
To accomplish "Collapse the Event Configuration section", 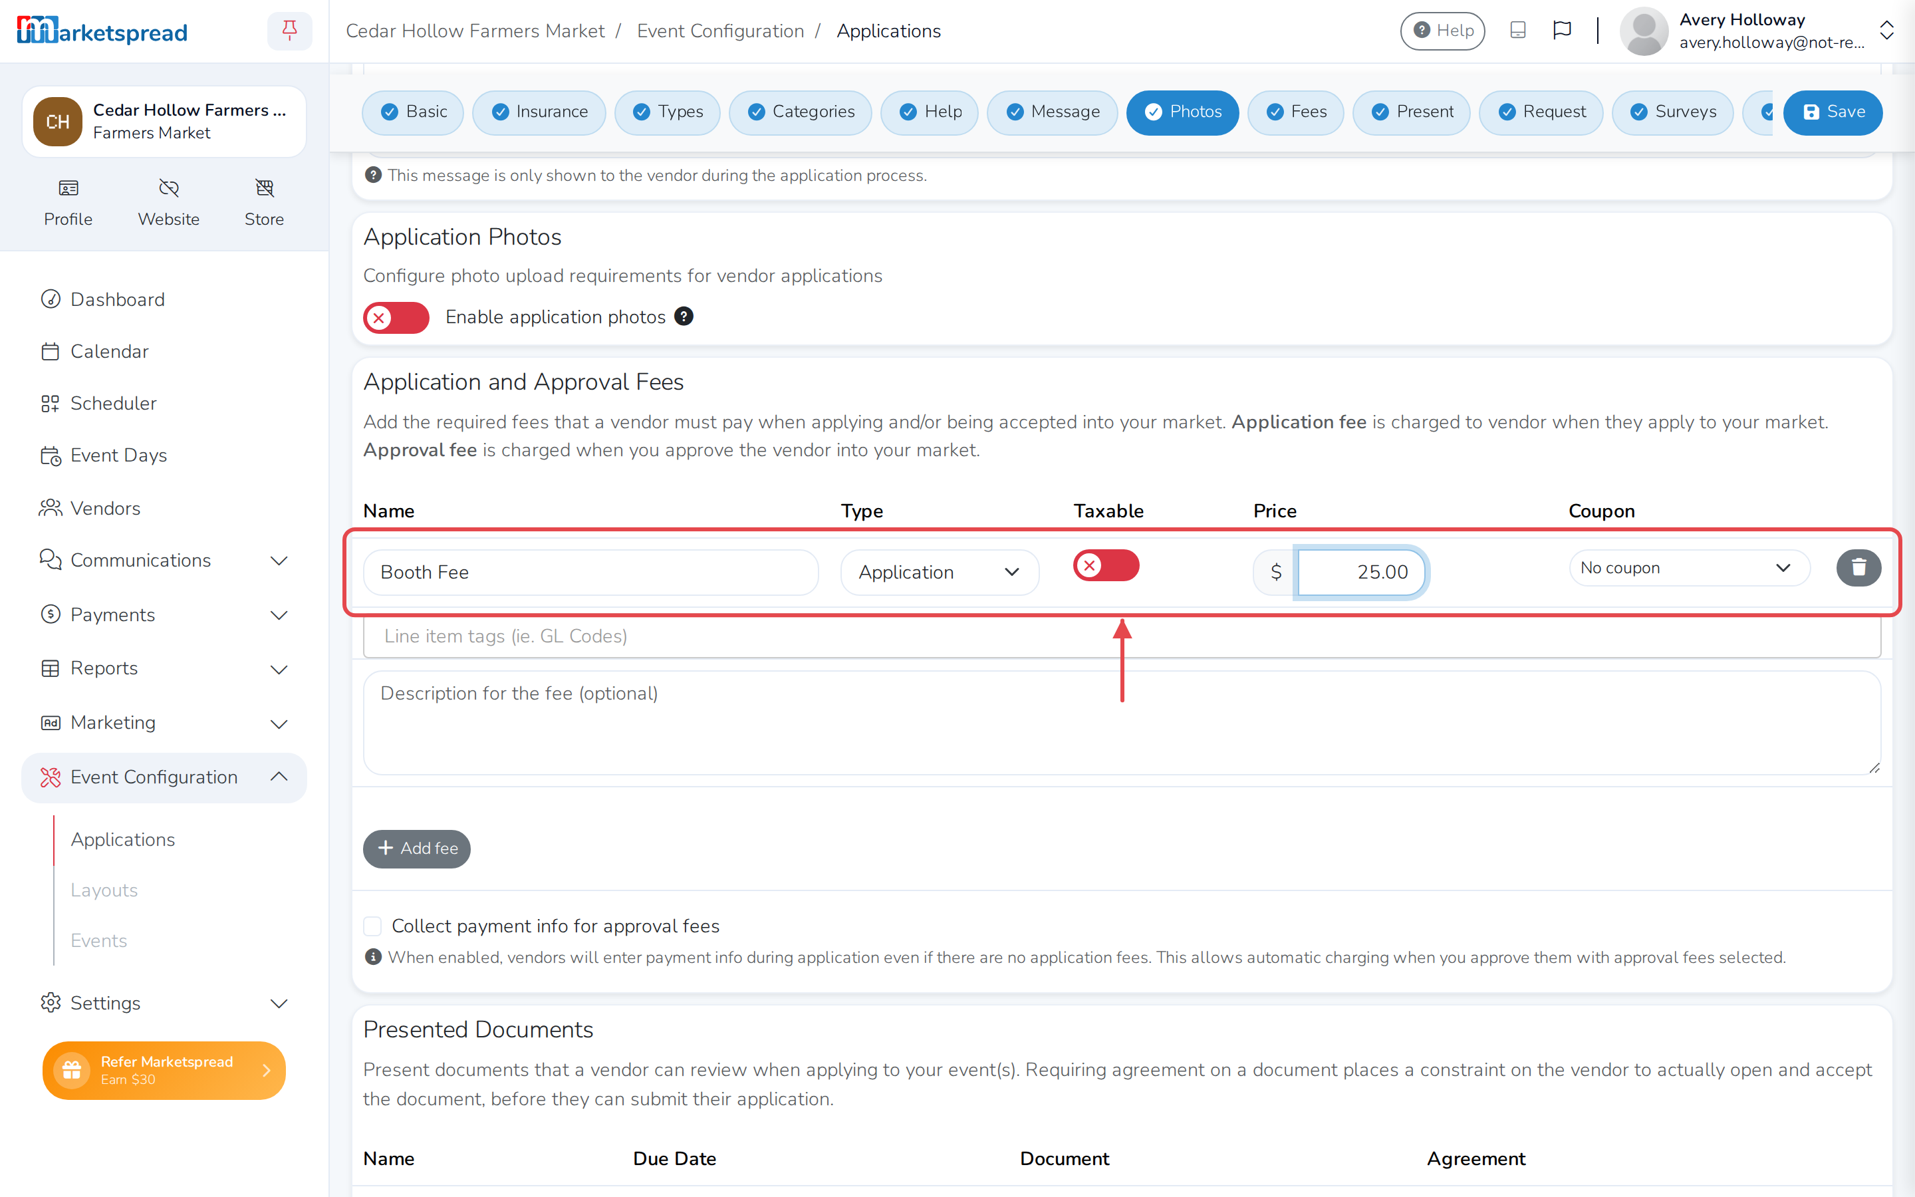I will pyautogui.click(x=165, y=777).
